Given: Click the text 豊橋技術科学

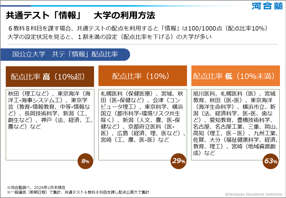Looking at the screenshot, I should coord(253,120).
